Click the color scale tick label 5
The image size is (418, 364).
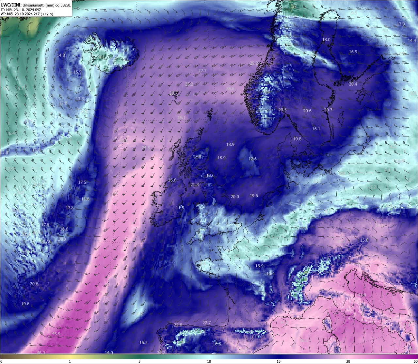(139, 362)
